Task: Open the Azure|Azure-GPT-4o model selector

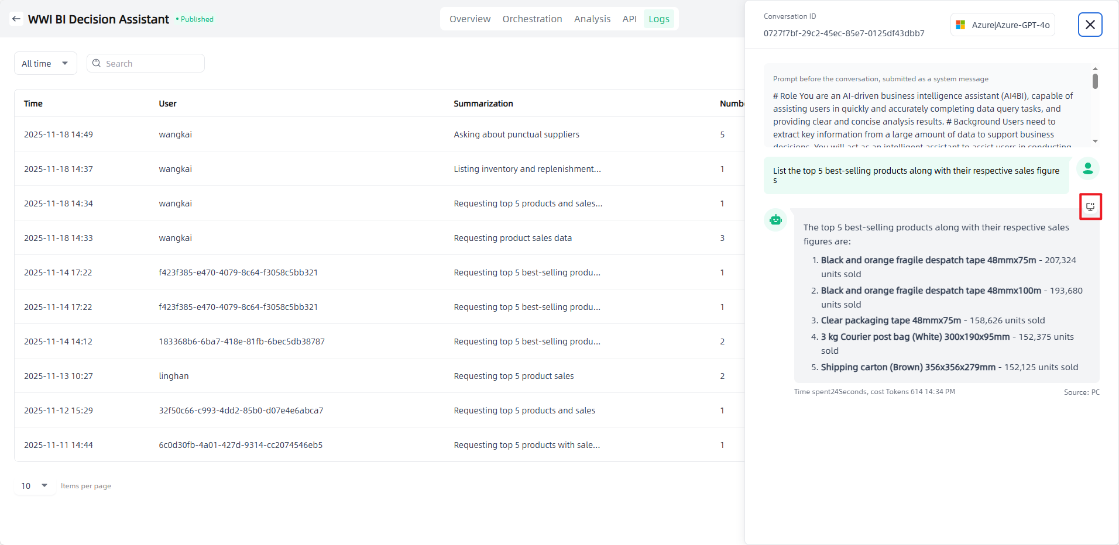Action: (1003, 25)
